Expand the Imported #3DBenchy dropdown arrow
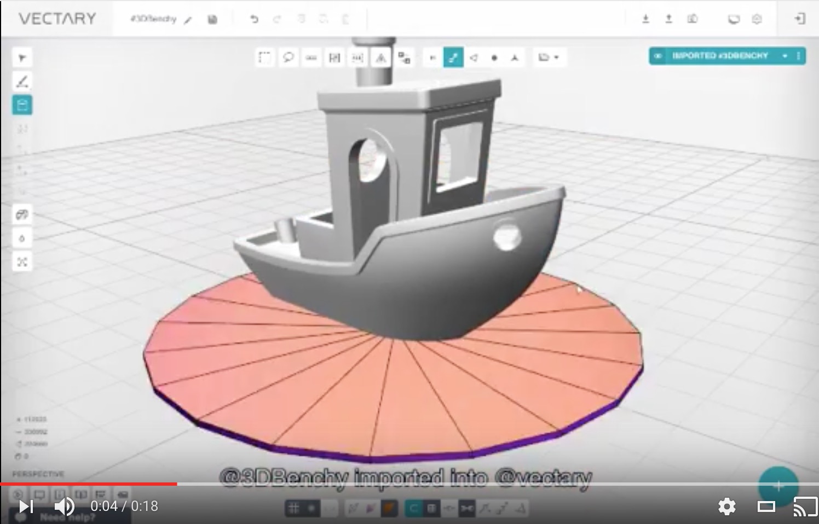819x524 pixels. click(x=785, y=56)
